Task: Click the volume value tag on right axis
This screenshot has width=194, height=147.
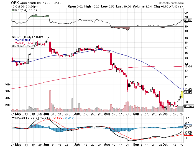Action: pos(188,106)
